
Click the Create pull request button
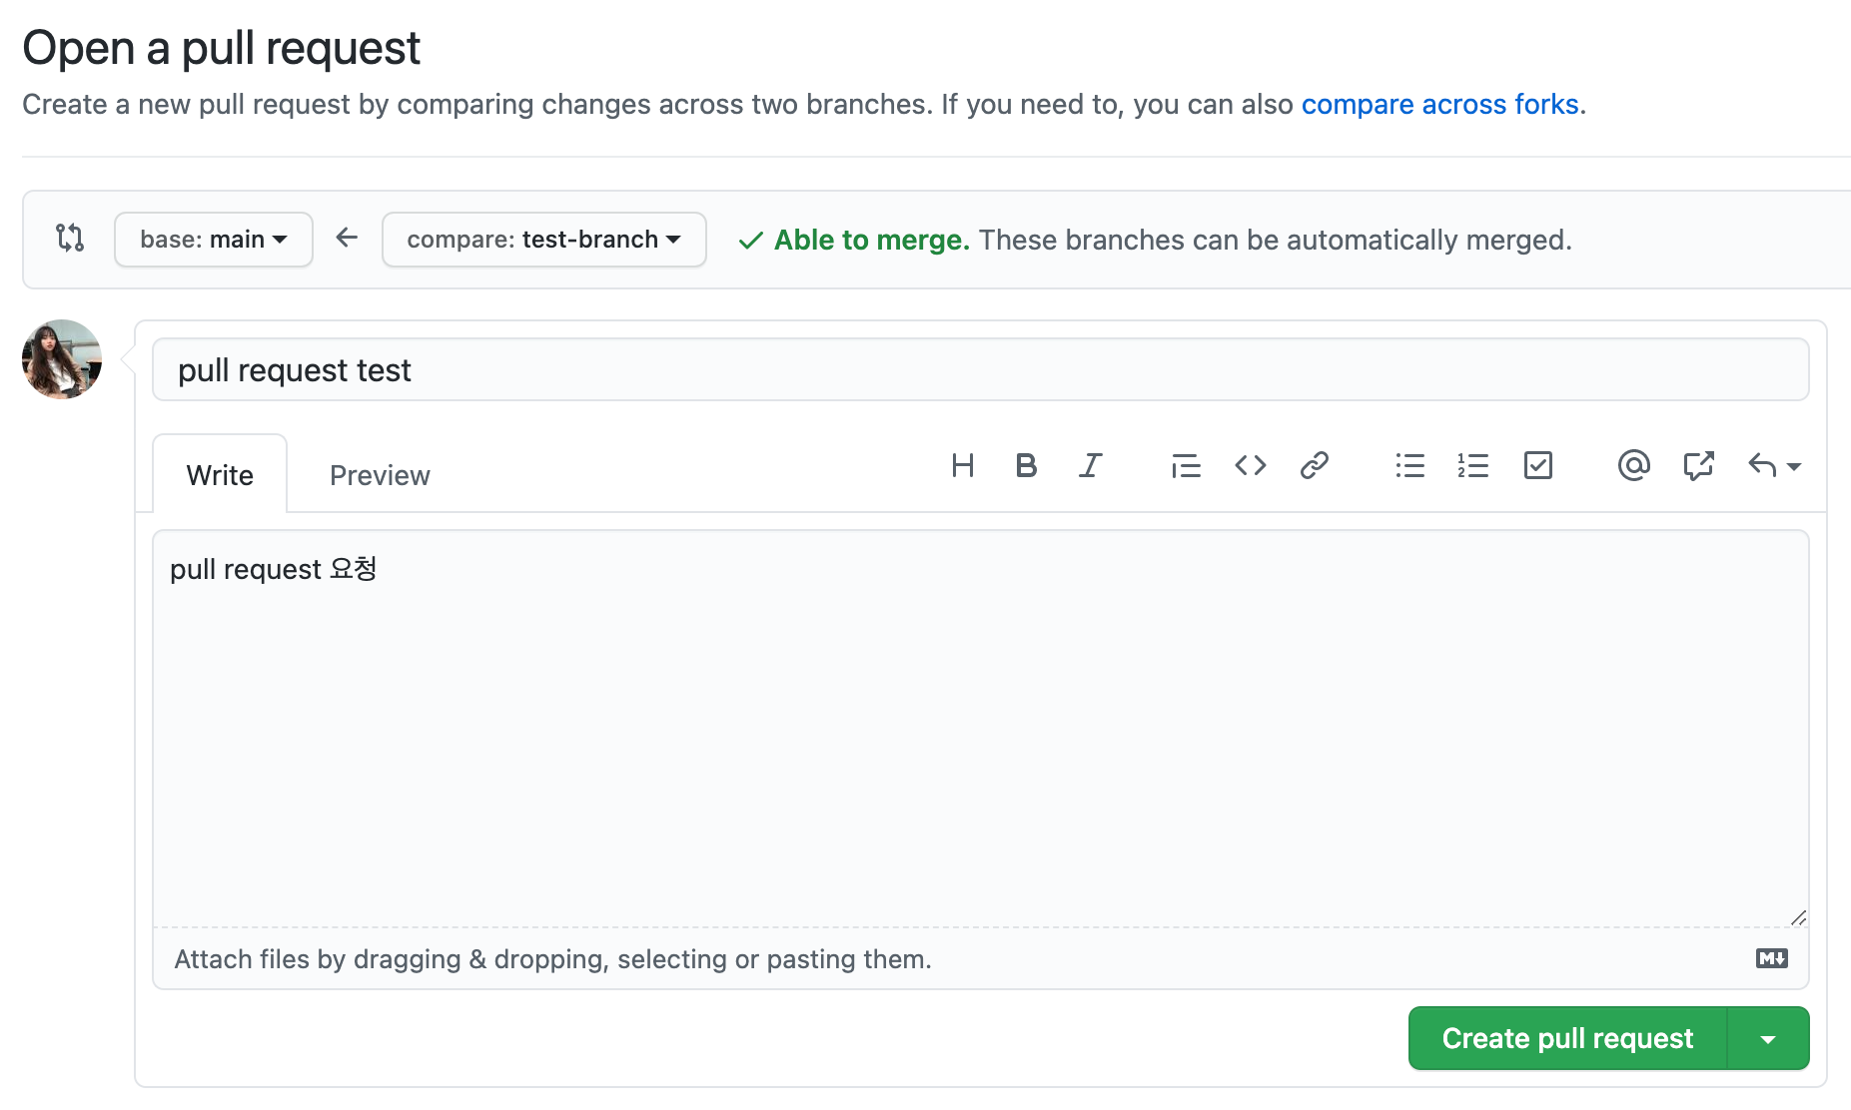[x=1567, y=1038]
